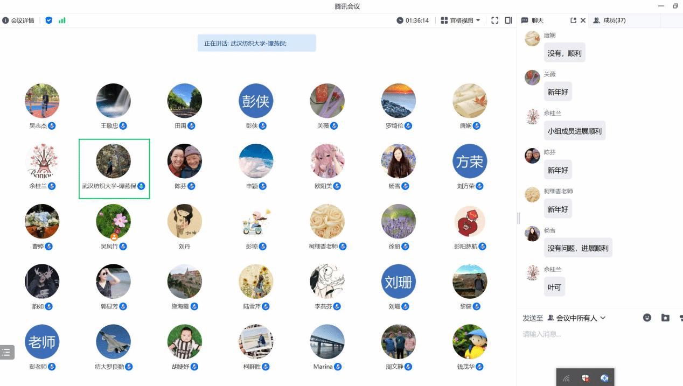The width and height of the screenshot is (683, 386).
Task: Open 会议详情 meeting details
Action: point(18,20)
